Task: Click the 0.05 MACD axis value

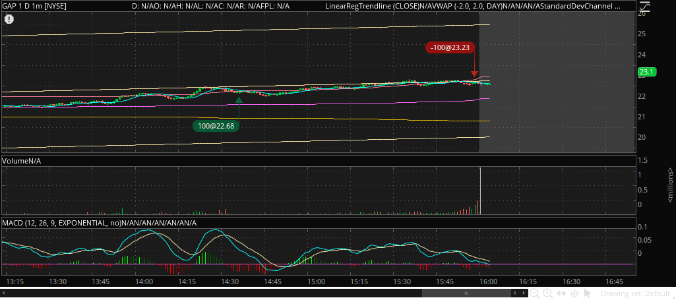Action: [x=644, y=239]
